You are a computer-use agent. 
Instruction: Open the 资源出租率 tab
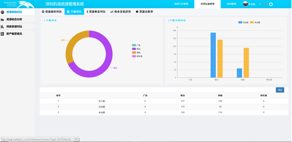(x=144, y=12)
